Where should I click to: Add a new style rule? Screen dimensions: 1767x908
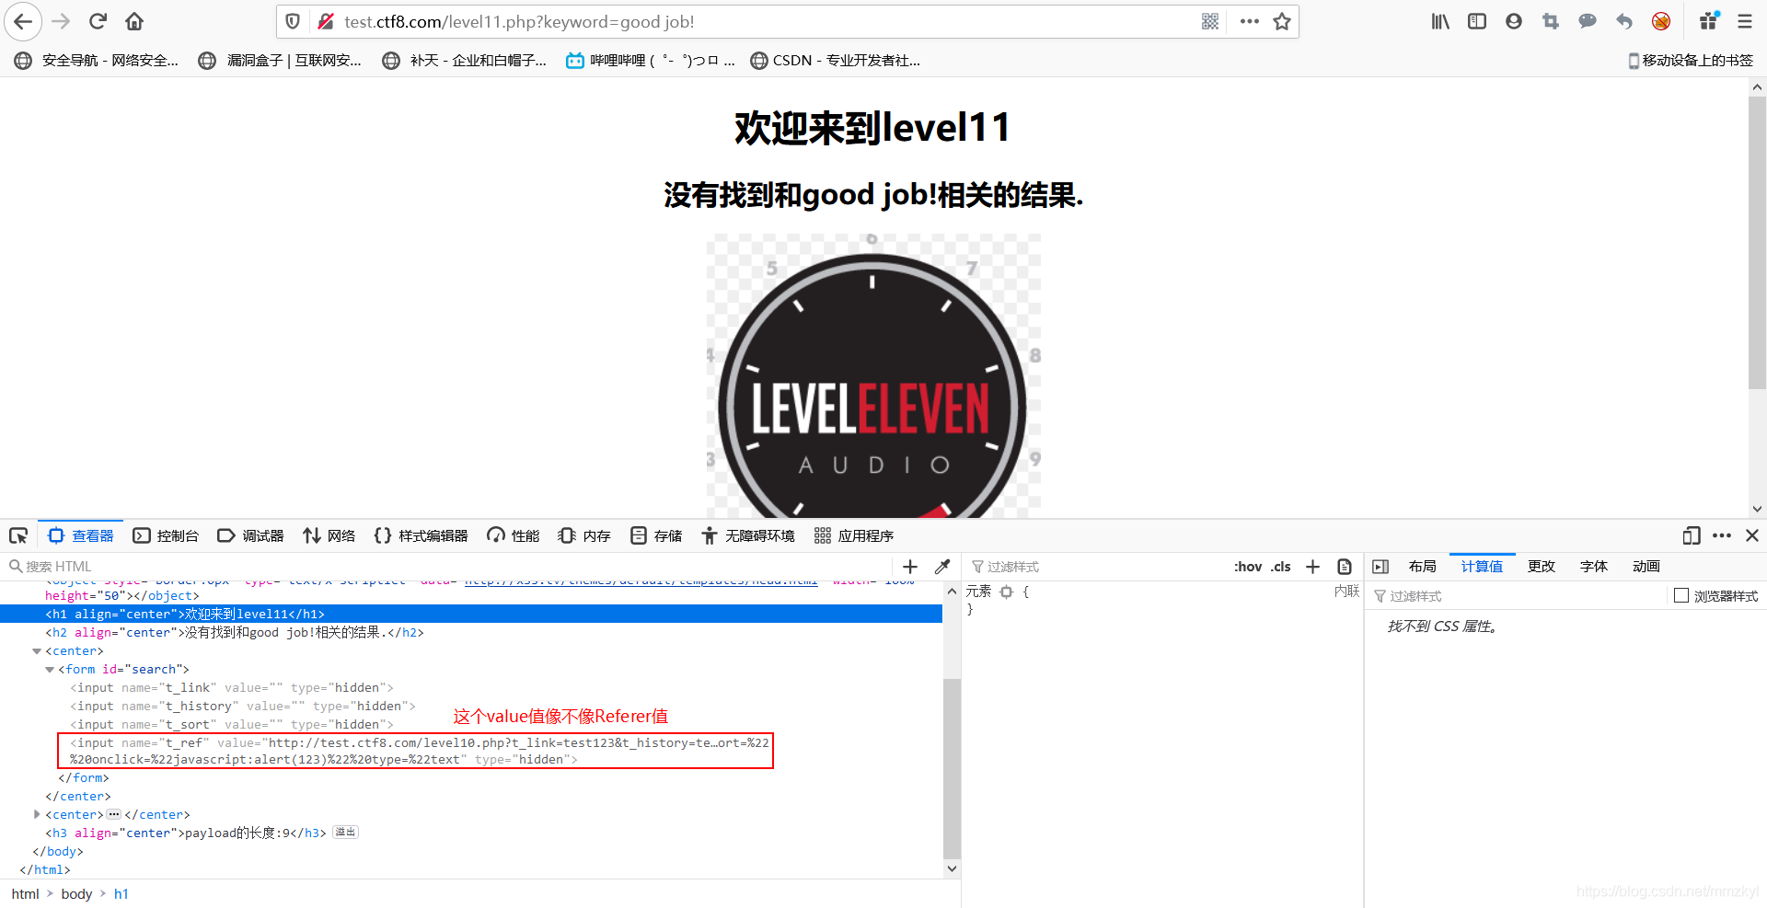click(x=1313, y=567)
